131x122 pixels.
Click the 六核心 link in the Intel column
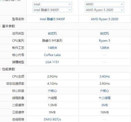pyautogui.click(x=52, y=91)
